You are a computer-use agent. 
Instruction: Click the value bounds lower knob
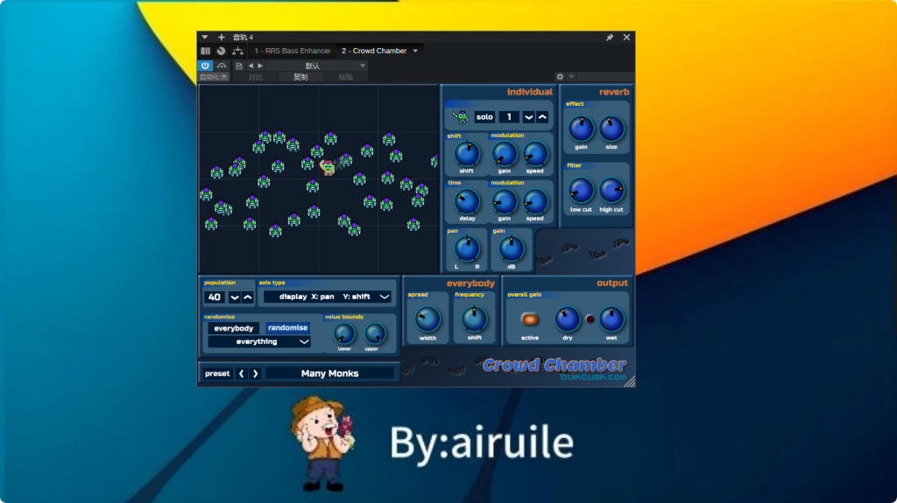tap(343, 334)
